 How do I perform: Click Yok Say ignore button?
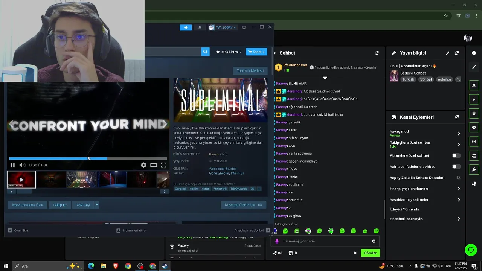click(x=83, y=205)
